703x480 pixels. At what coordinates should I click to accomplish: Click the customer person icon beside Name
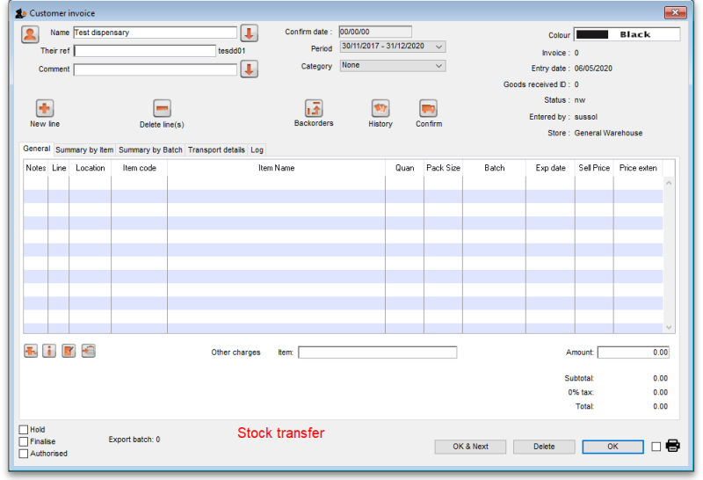(31, 34)
